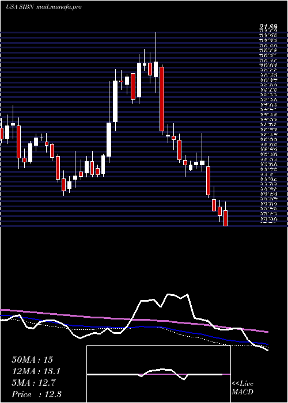Viewport: 288px width, 403px height.
Task: Click the <<Live MACD label
Action: pos(242,388)
